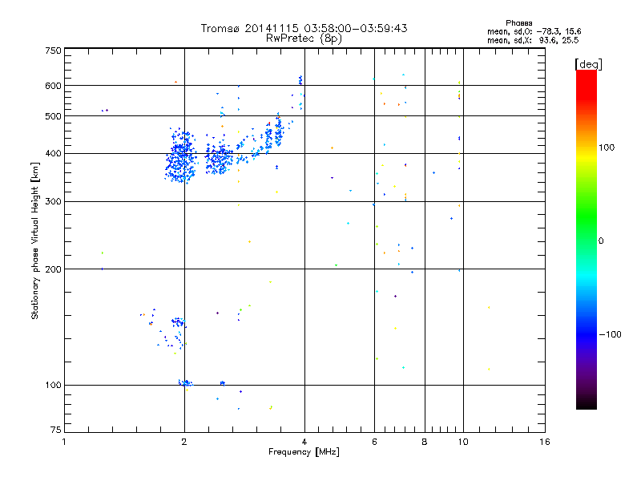Click x-axis tick label '6'

pos(374,442)
